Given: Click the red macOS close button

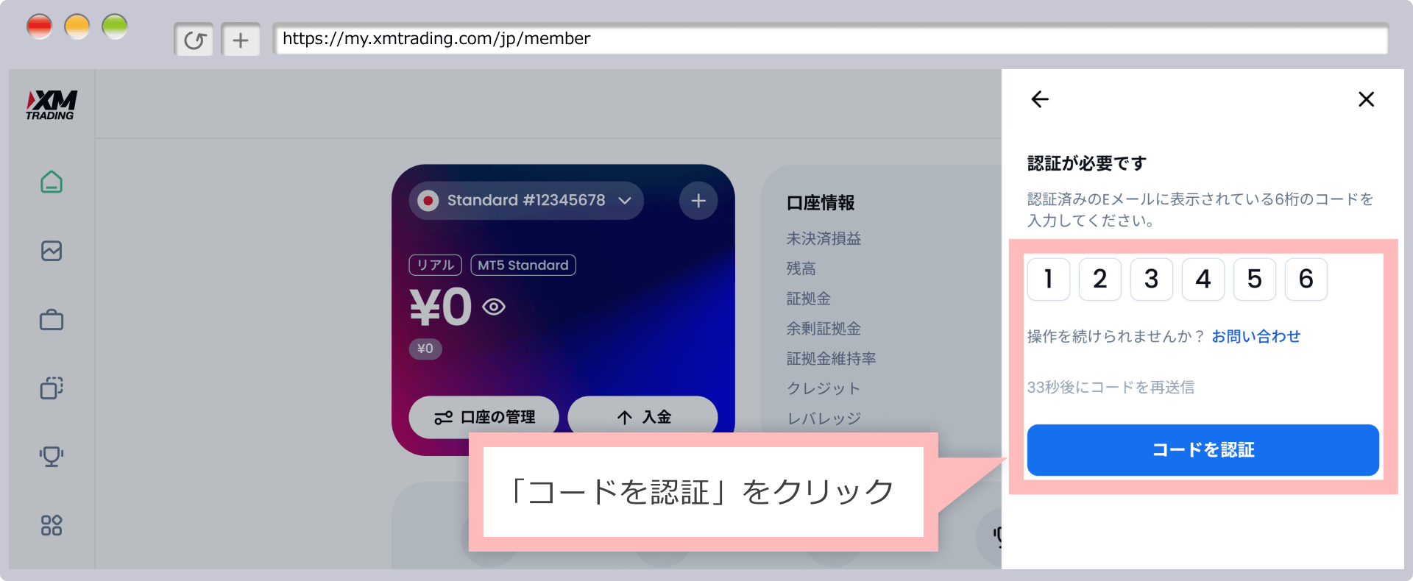Looking at the screenshot, I should [x=39, y=26].
